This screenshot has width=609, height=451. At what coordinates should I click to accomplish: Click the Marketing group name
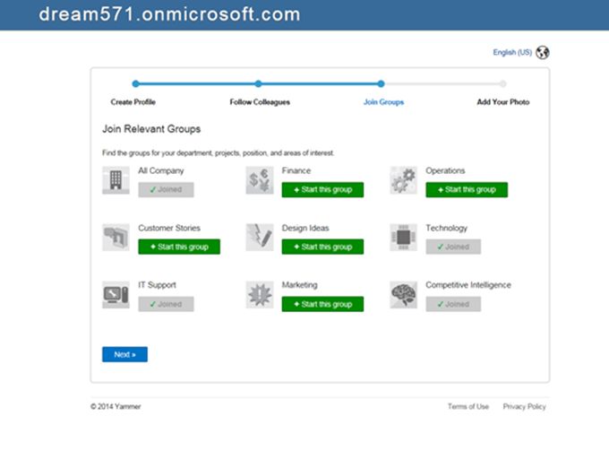coord(299,285)
